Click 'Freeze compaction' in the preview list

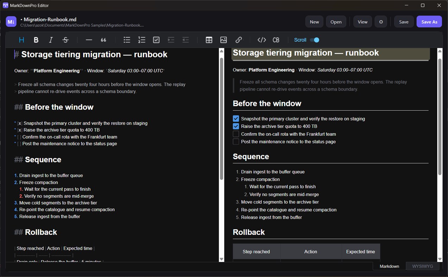tap(260, 179)
